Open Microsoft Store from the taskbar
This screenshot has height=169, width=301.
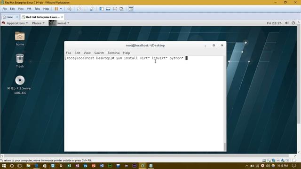45,166
